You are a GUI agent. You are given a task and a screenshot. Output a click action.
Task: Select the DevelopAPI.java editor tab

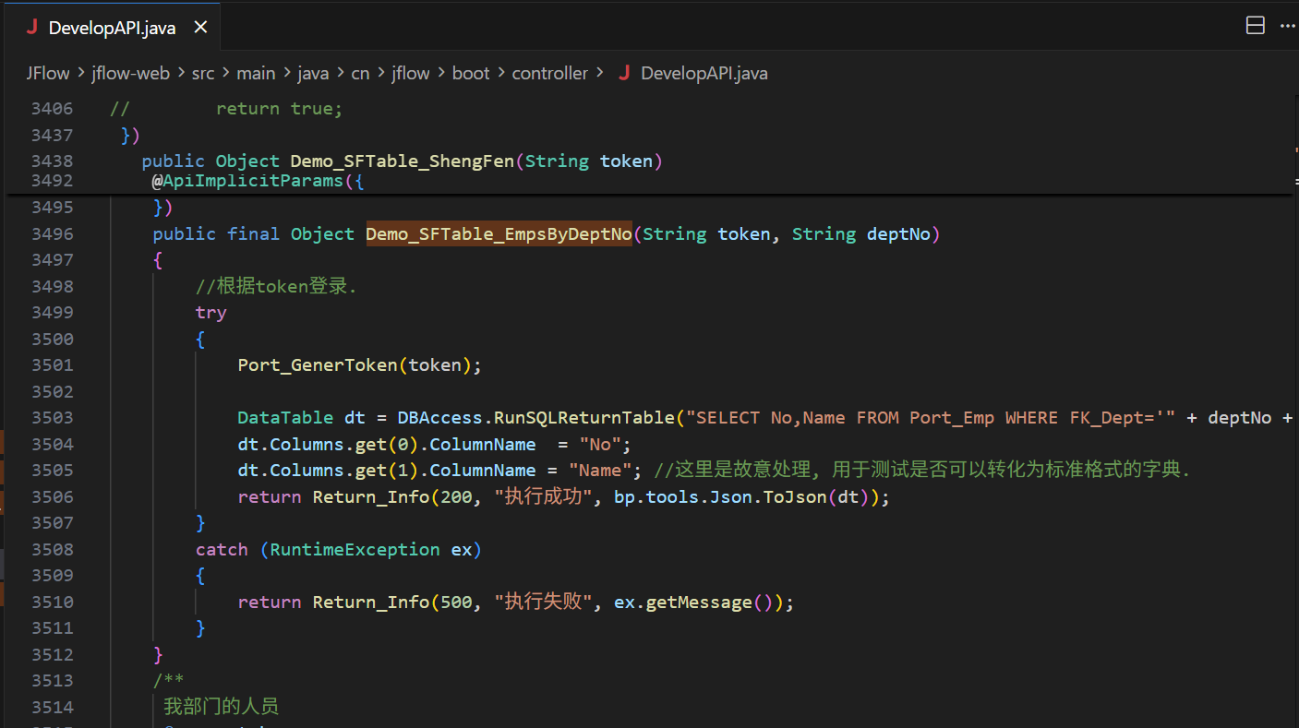tap(112, 28)
